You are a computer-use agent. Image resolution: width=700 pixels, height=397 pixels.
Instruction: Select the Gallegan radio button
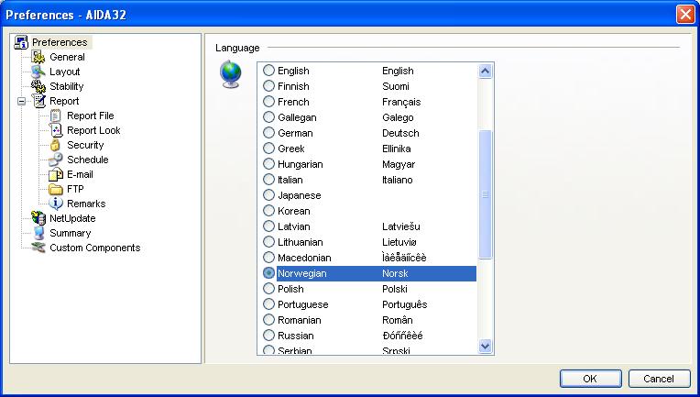pyautogui.click(x=268, y=117)
